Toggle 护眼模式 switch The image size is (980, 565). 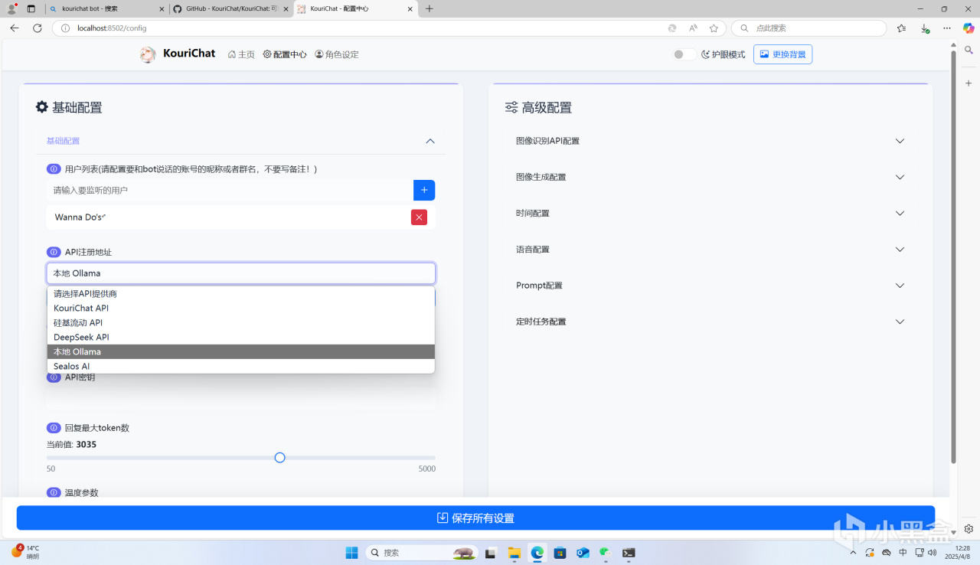(684, 54)
